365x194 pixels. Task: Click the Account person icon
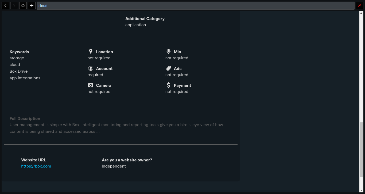(x=91, y=68)
